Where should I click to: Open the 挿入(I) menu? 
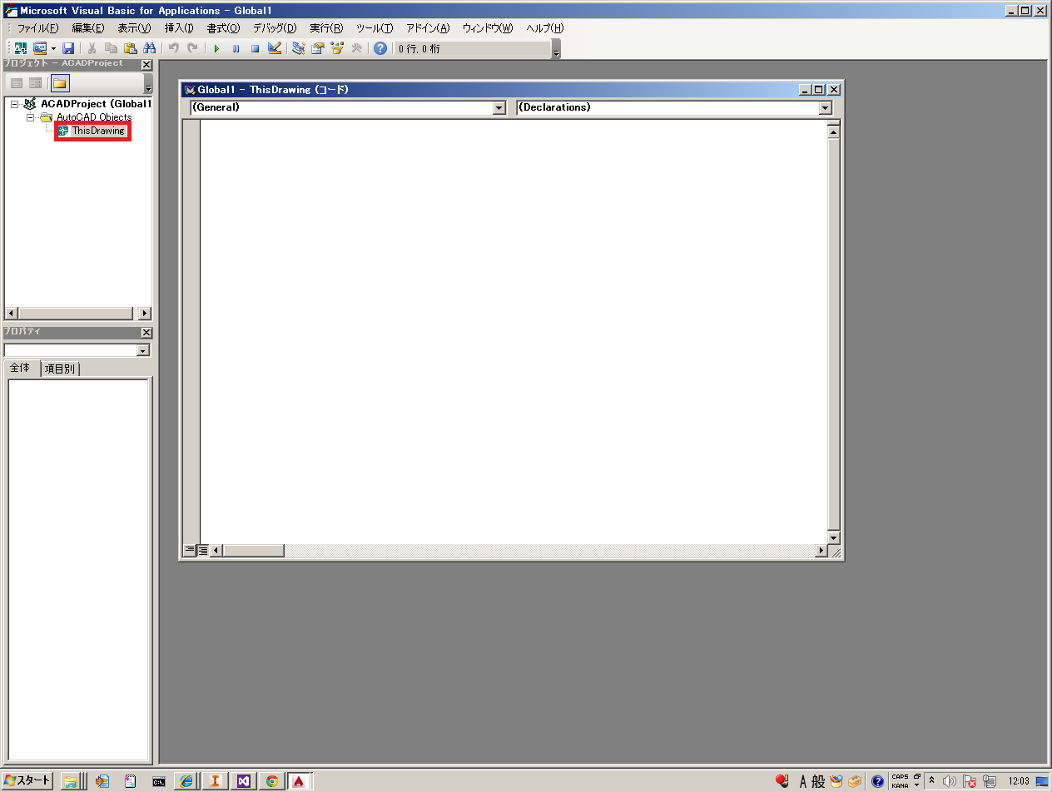[x=179, y=28]
